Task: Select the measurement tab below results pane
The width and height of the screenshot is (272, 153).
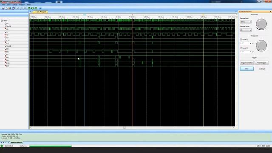Action: coord(16,143)
